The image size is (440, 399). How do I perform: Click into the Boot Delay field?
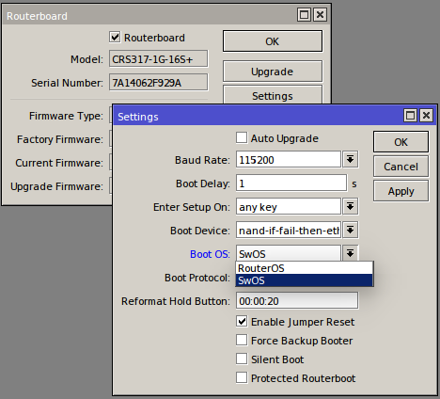click(x=291, y=184)
